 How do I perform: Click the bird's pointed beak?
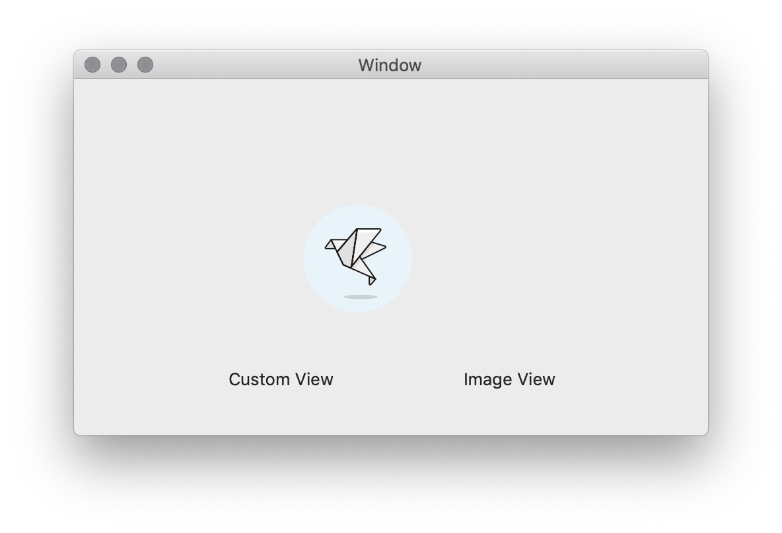(x=329, y=244)
